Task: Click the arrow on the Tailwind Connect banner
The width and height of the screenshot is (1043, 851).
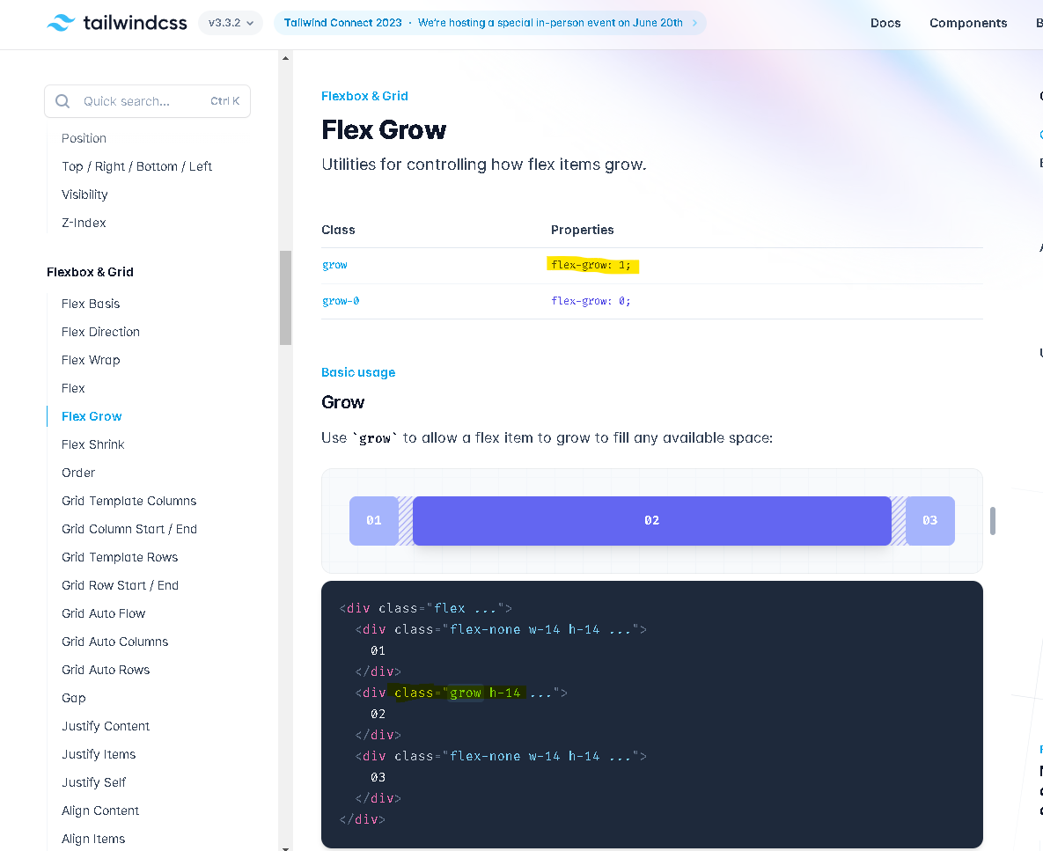Action: (694, 23)
